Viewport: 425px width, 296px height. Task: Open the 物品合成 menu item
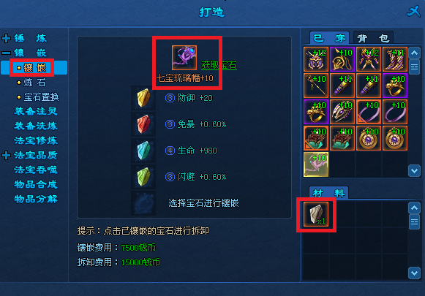[x=36, y=184]
